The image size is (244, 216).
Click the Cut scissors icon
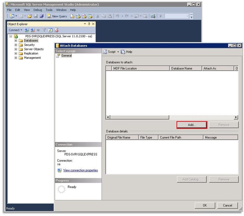[98, 16]
